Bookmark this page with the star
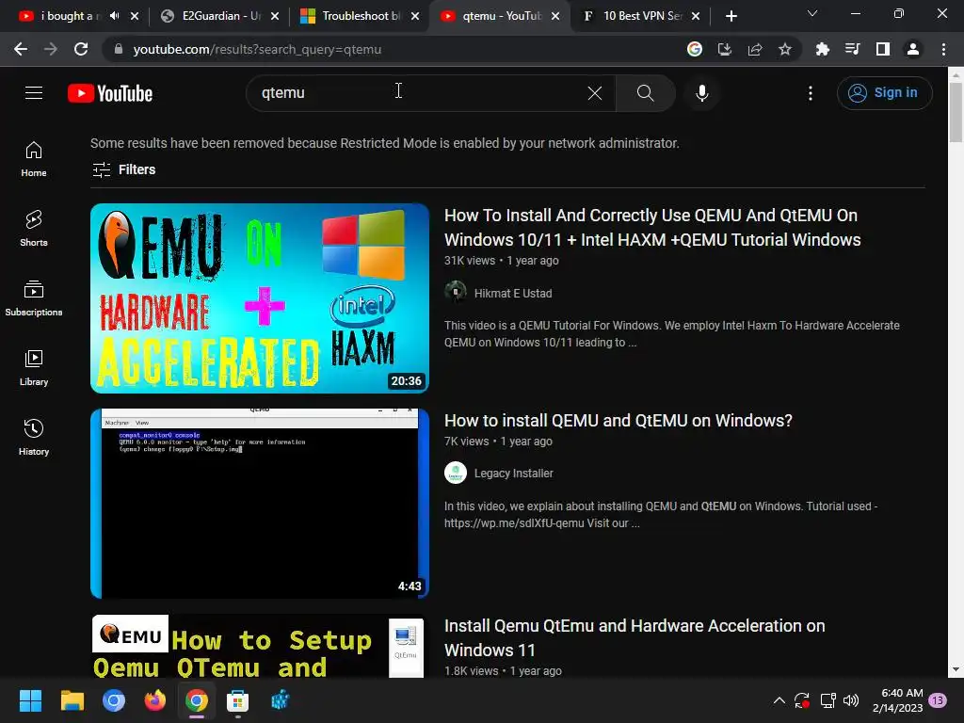964x723 pixels. 785,49
